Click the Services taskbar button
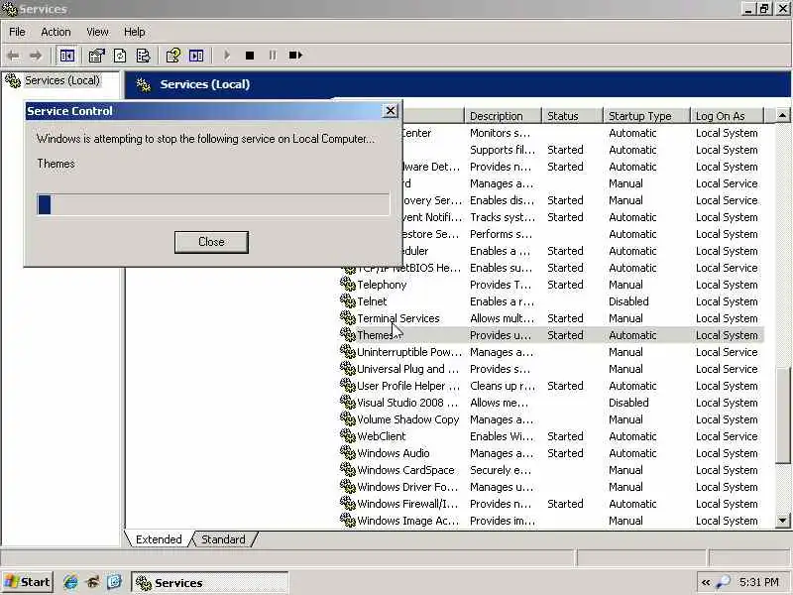793x595 pixels. click(209, 583)
